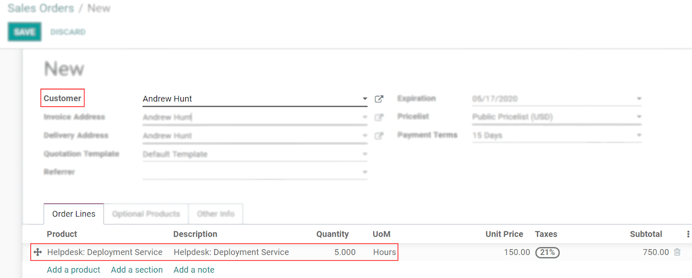692x278 pixels.
Task: Save the new sales order
Action: 24,31
